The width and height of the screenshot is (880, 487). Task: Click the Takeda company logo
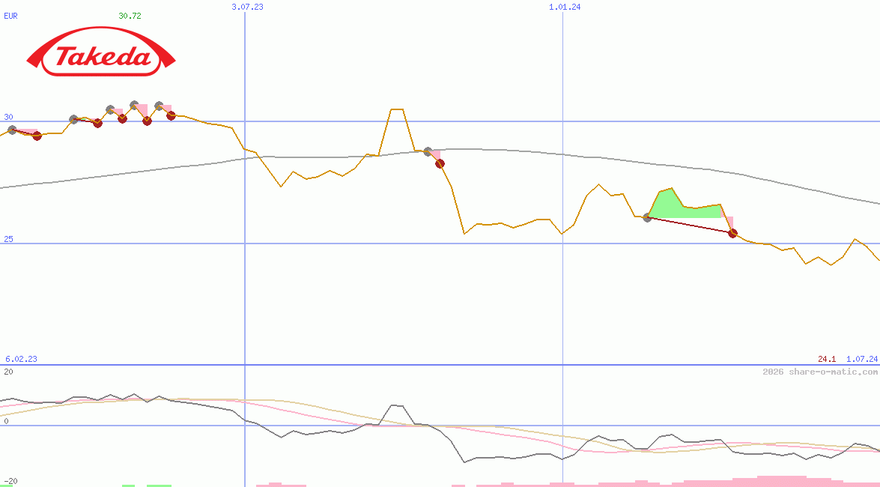100,55
